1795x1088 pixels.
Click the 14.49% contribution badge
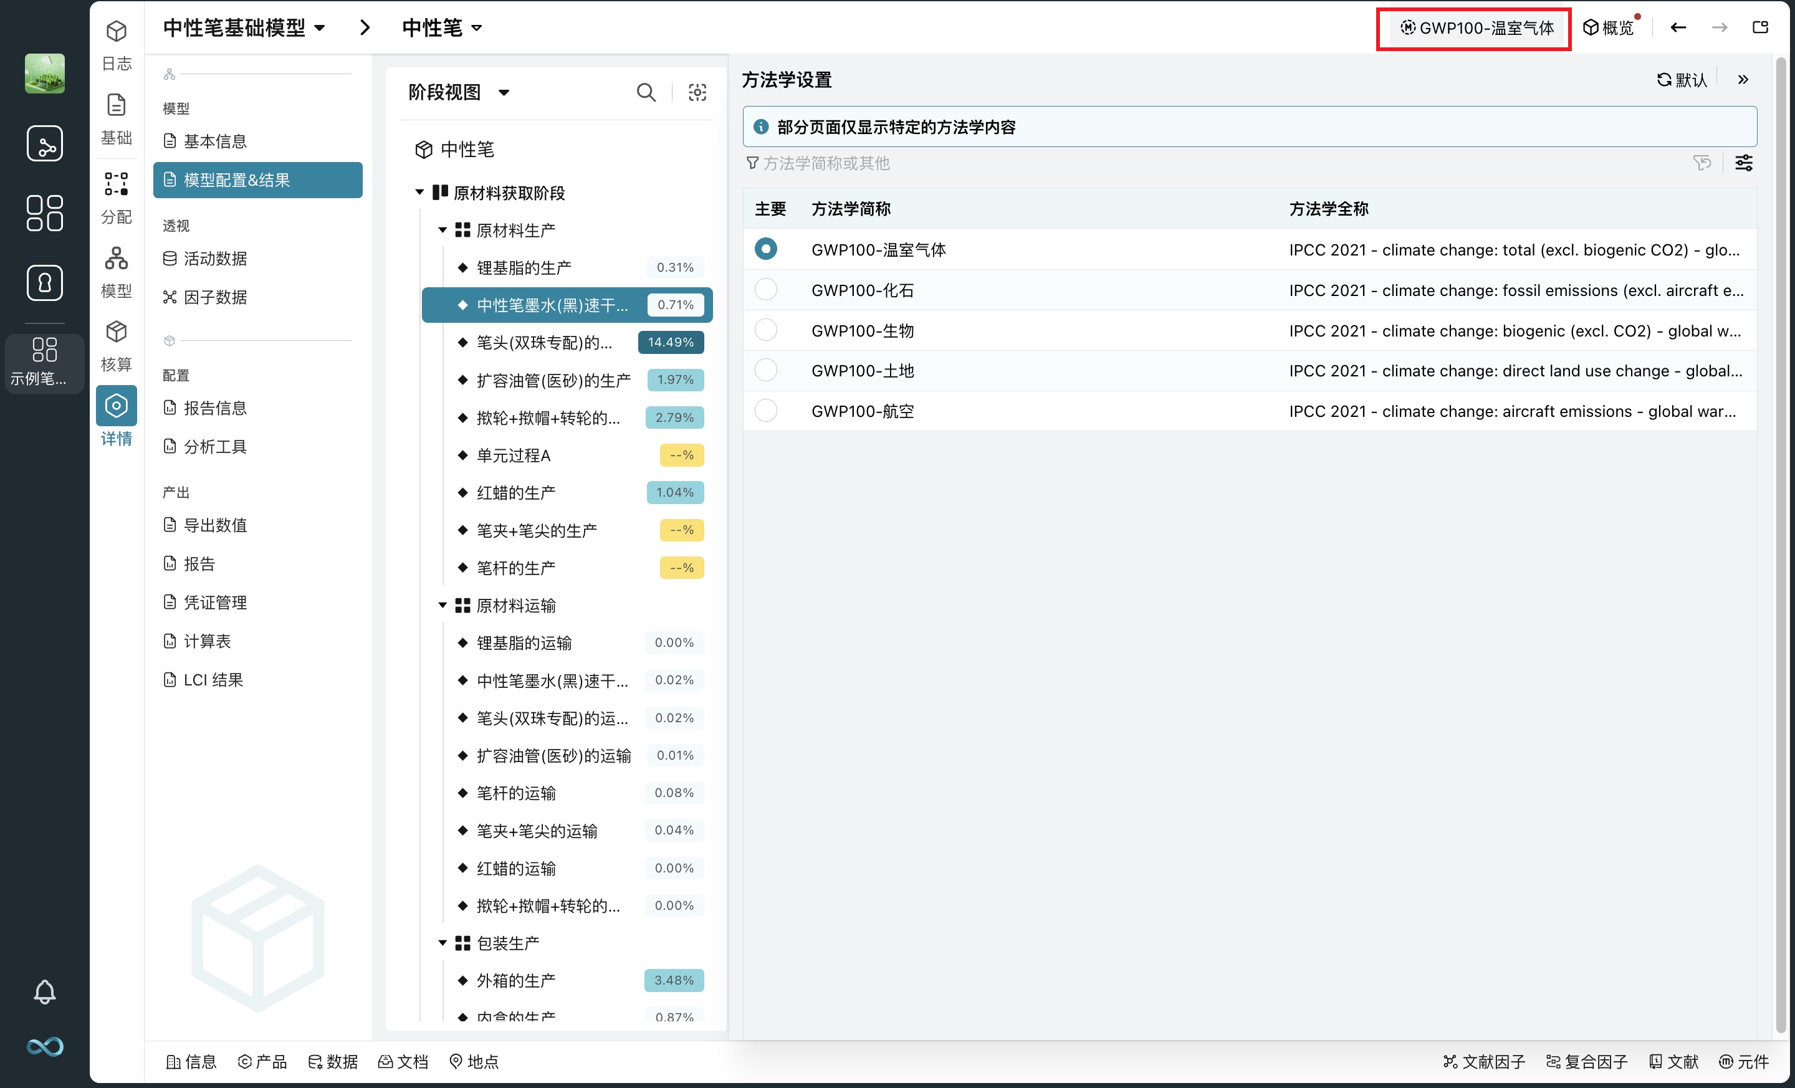(670, 342)
